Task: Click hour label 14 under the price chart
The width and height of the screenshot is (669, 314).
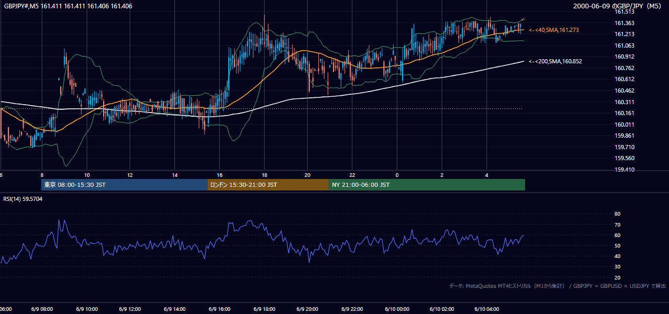Action: point(175,175)
